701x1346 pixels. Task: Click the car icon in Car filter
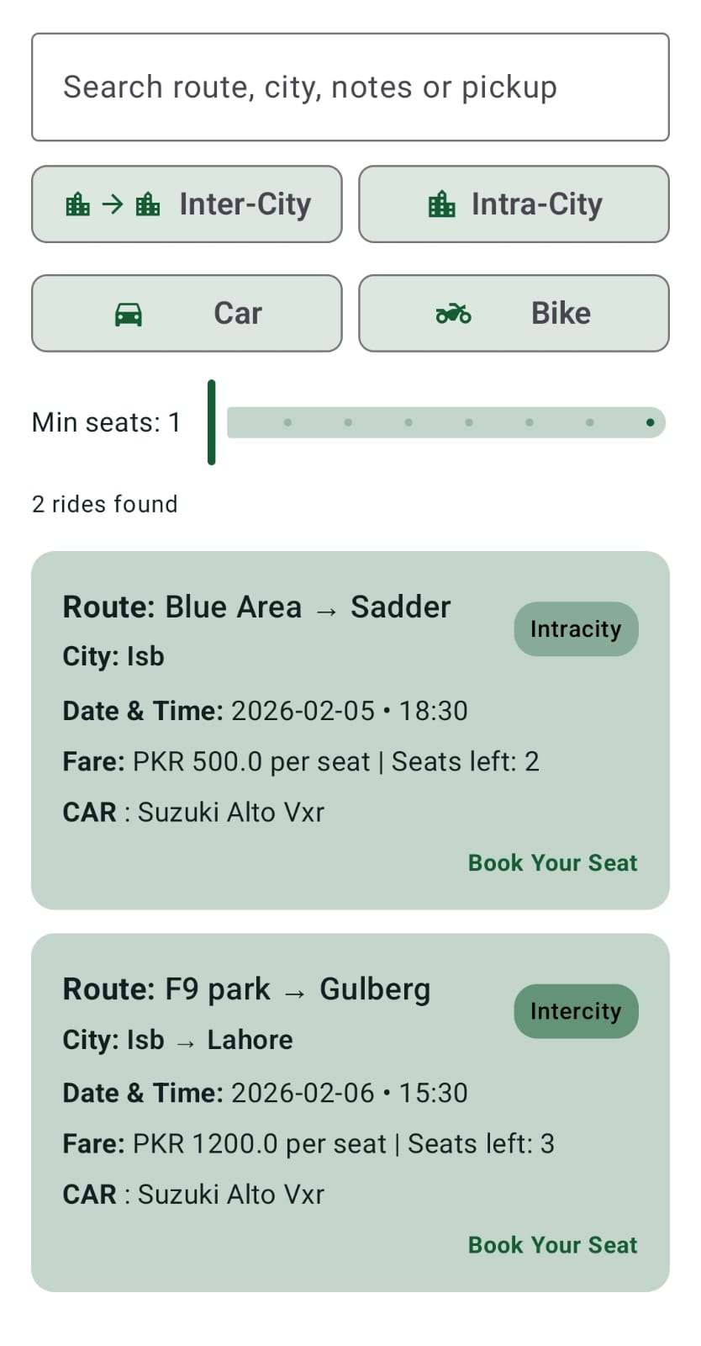click(x=129, y=314)
